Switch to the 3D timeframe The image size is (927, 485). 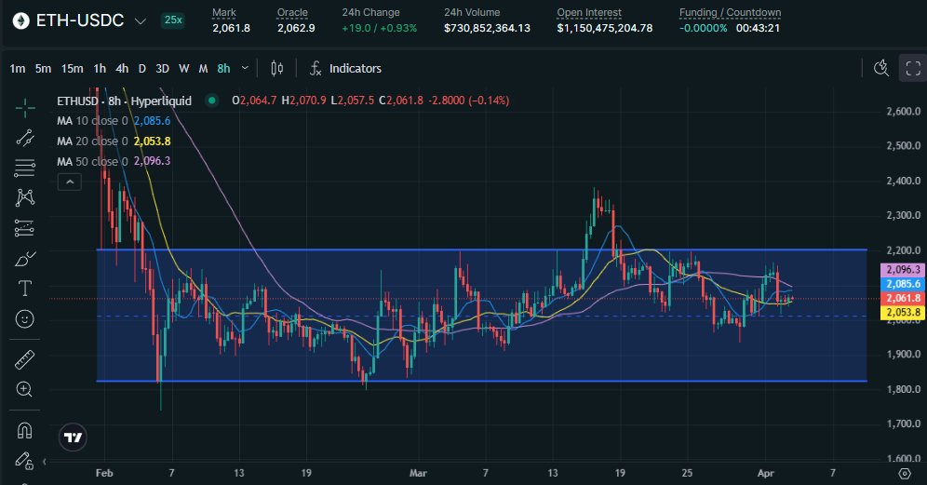(x=163, y=69)
